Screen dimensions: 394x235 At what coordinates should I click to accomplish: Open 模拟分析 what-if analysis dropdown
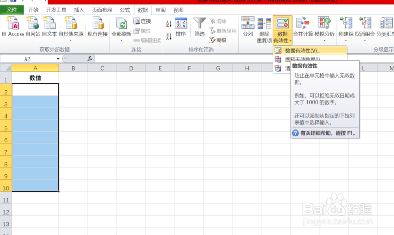click(324, 40)
